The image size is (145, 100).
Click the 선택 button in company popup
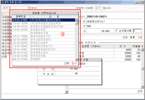point(67,63)
